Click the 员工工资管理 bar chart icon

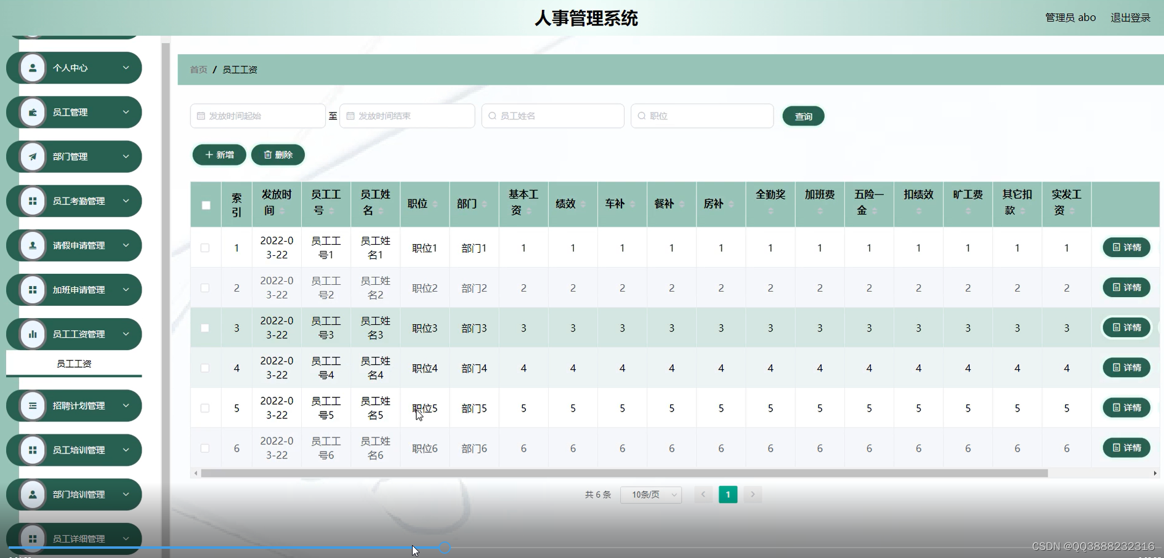coord(33,334)
